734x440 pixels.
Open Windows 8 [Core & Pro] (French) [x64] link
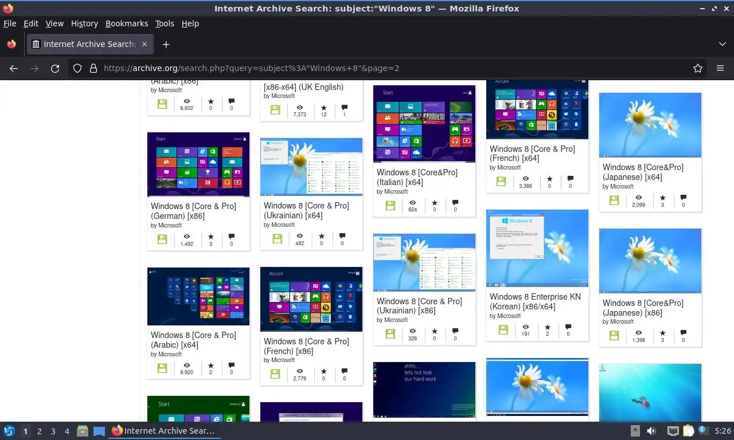[x=532, y=153]
